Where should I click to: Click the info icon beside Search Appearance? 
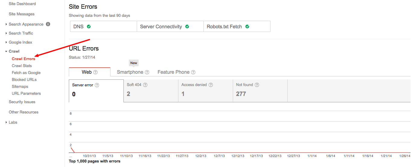(48, 24)
